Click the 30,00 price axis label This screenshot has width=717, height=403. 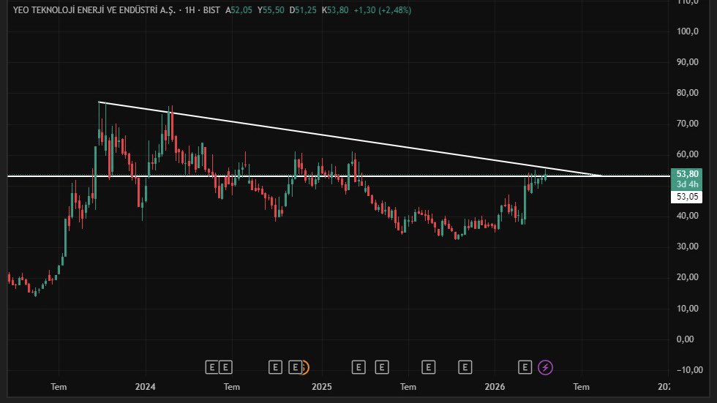point(687,246)
